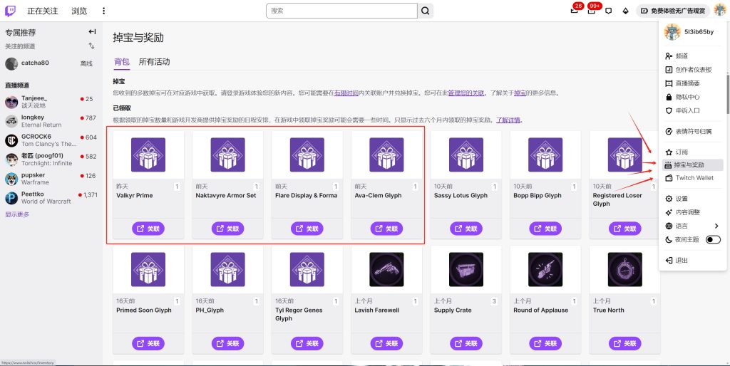Click connect button under Sassy Lotus Glyph
730x366 pixels.
click(466, 229)
